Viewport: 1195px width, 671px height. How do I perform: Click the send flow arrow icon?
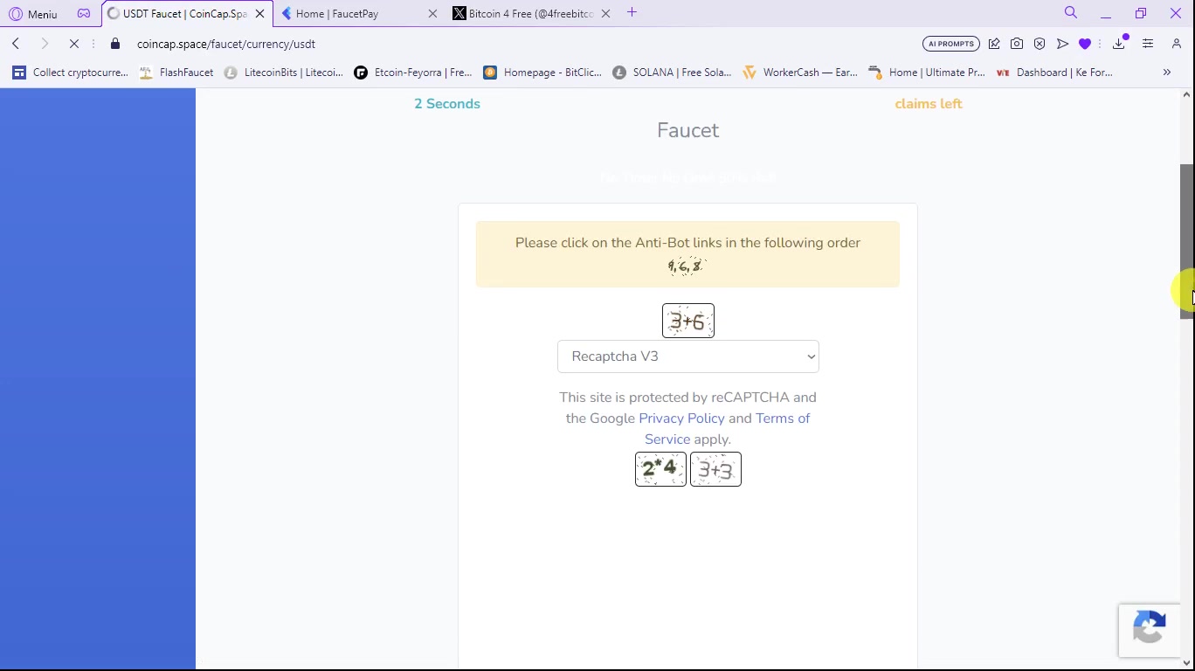(1062, 44)
